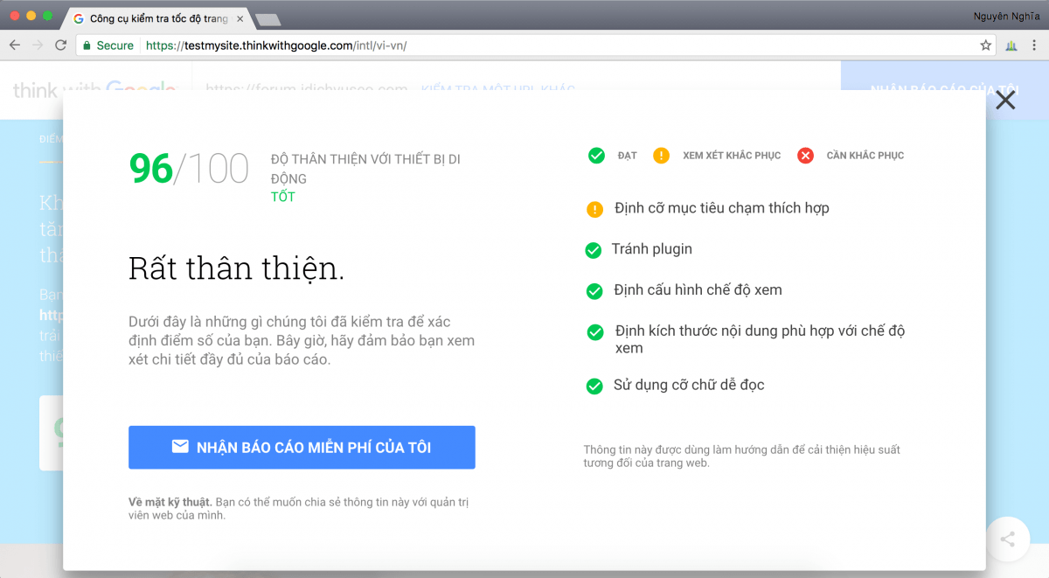Click the text Sử dụng cỡ chữ dễ đọc
Screen dimensions: 1049x578
click(689, 385)
